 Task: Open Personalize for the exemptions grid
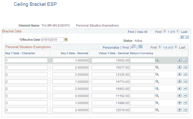[x=111, y=48]
